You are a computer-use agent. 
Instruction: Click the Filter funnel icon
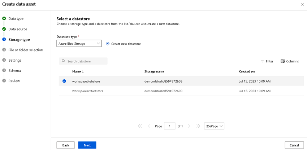tap(262, 61)
